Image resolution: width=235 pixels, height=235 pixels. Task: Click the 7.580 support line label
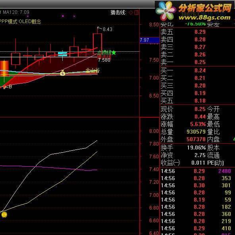pos(104,60)
